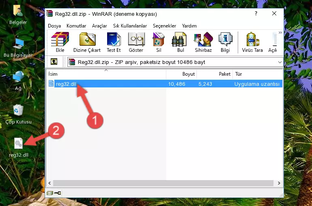Run Test Et on the archive
This screenshot has height=206, width=312.
[114, 42]
